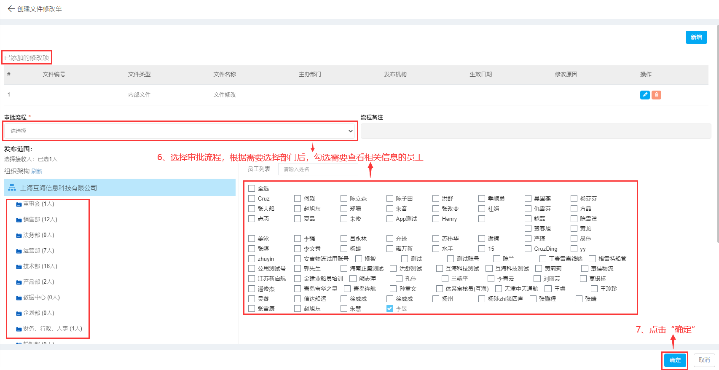Image resolution: width=719 pixels, height=370 pixels.
Task: Click the folder icon for 销售部
Action: point(19,220)
